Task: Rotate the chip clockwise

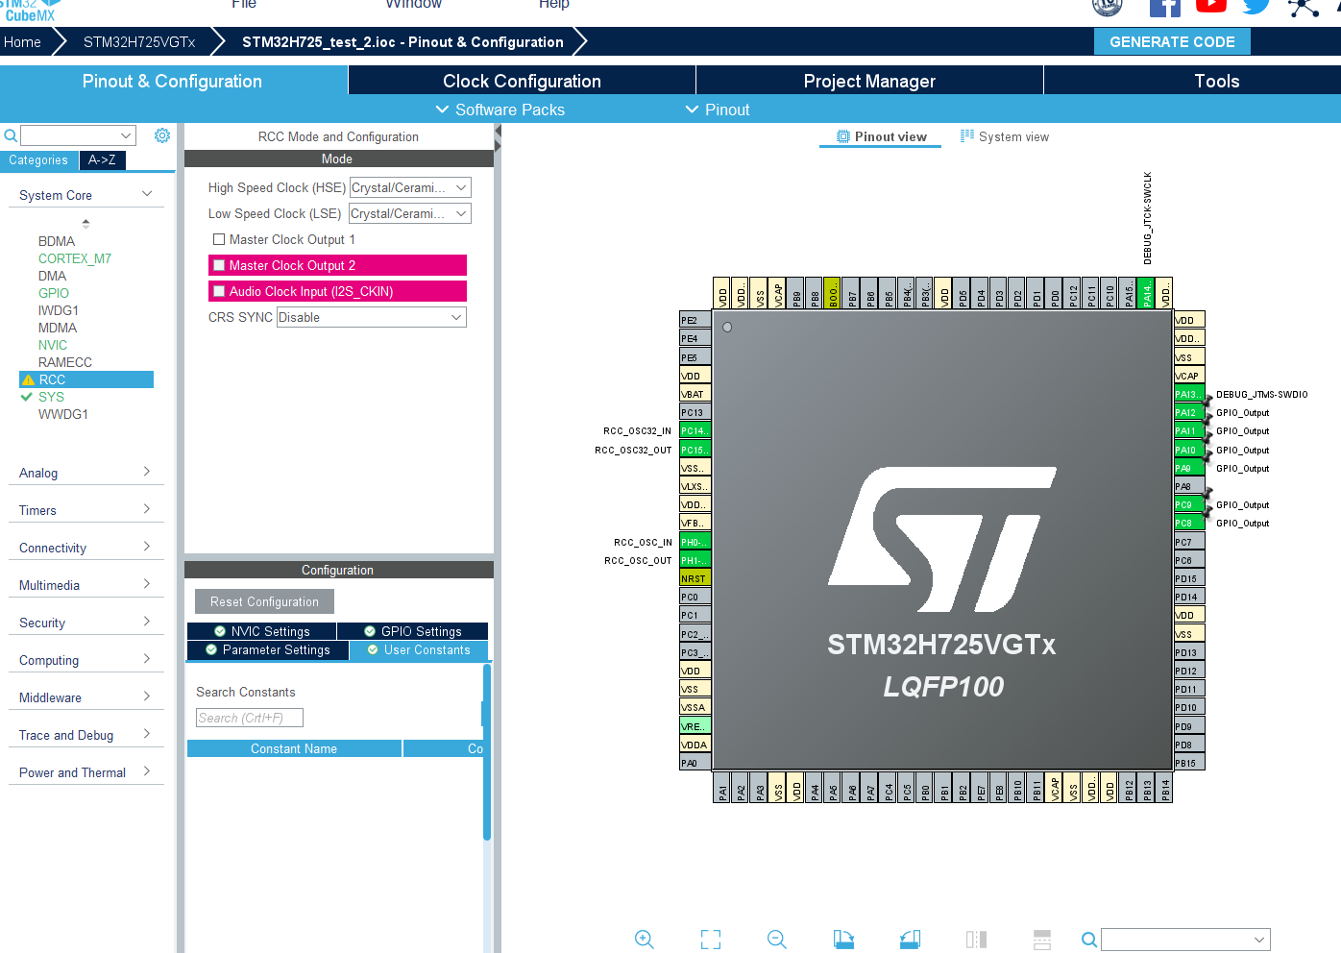Action: (843, 939)
